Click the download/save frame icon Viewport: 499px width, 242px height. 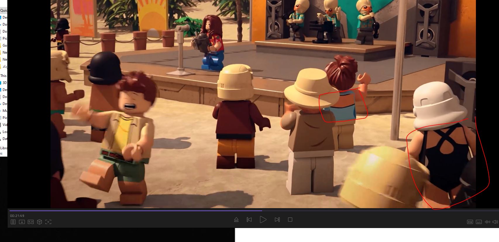(22, 222)
